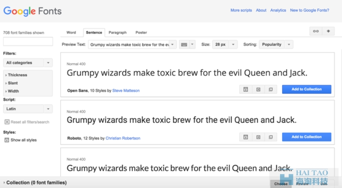Screen dimensions: 342x188
Task: Click Show all styles link
Action: [x=24, y=140]
